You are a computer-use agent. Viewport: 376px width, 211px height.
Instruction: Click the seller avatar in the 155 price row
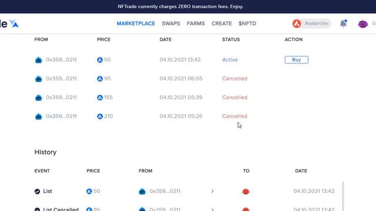pyautogui.click(x=39, y=98)
